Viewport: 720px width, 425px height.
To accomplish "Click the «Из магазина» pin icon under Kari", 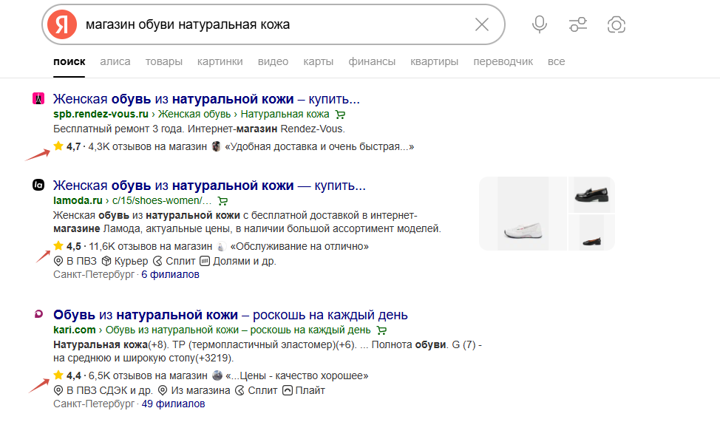I will [x=163, y=390].
